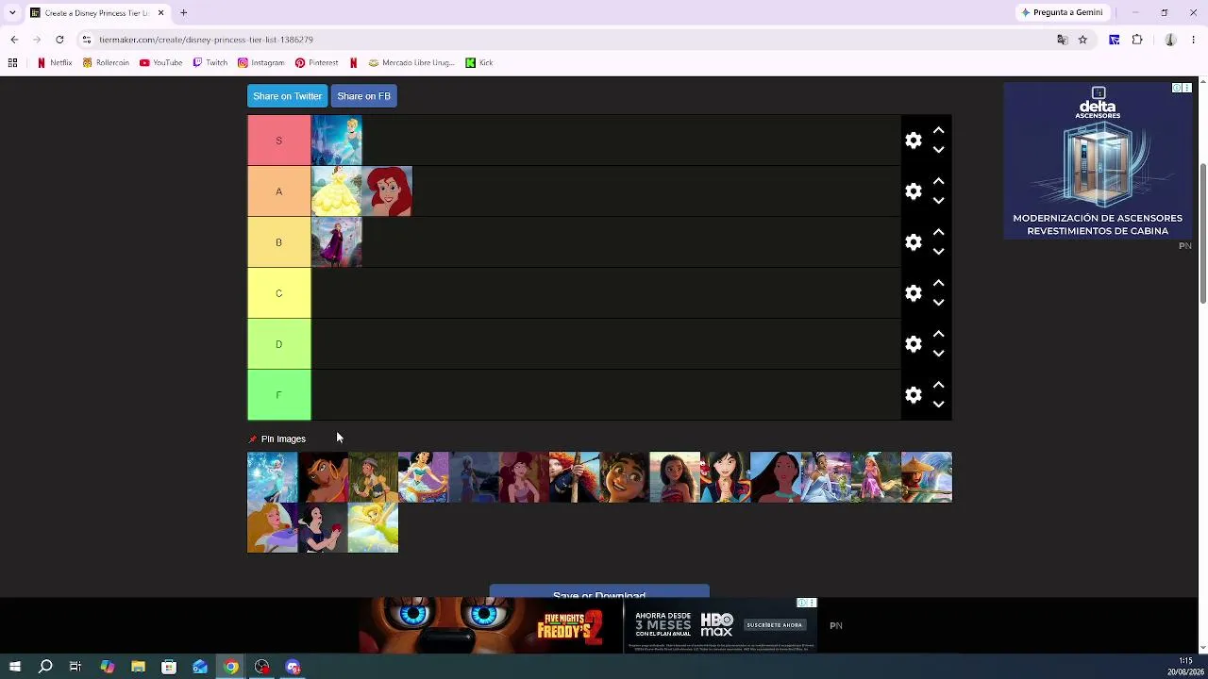Open the Twitch bookmark

pyautogui.click(x=210, y=63)
